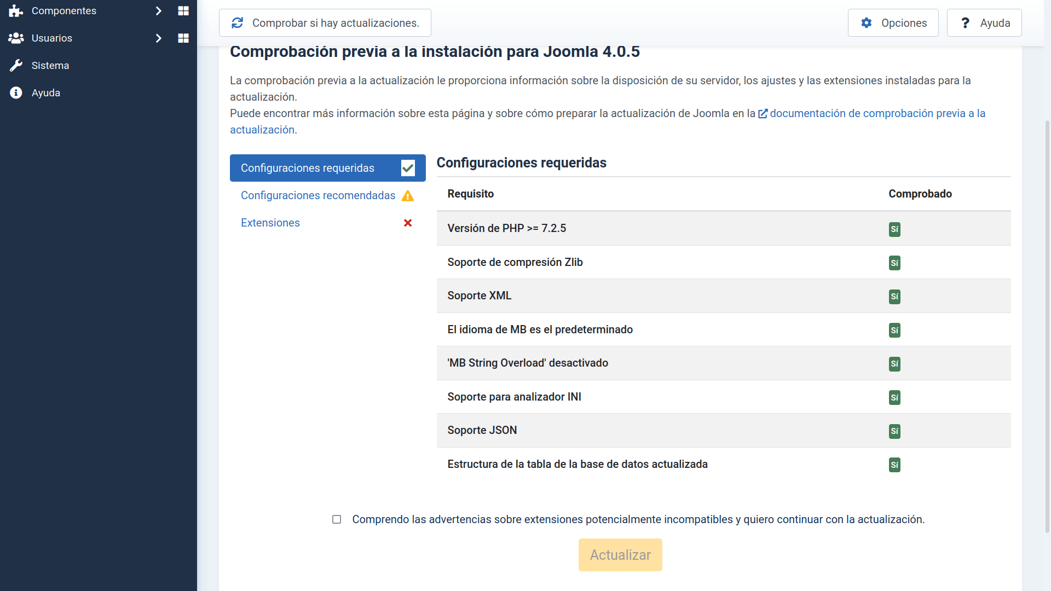The height and width of the screenshot is (591, 1051).
Task: Click the green checkmark on Configuraciones requeridas
Action: (408, 168)
